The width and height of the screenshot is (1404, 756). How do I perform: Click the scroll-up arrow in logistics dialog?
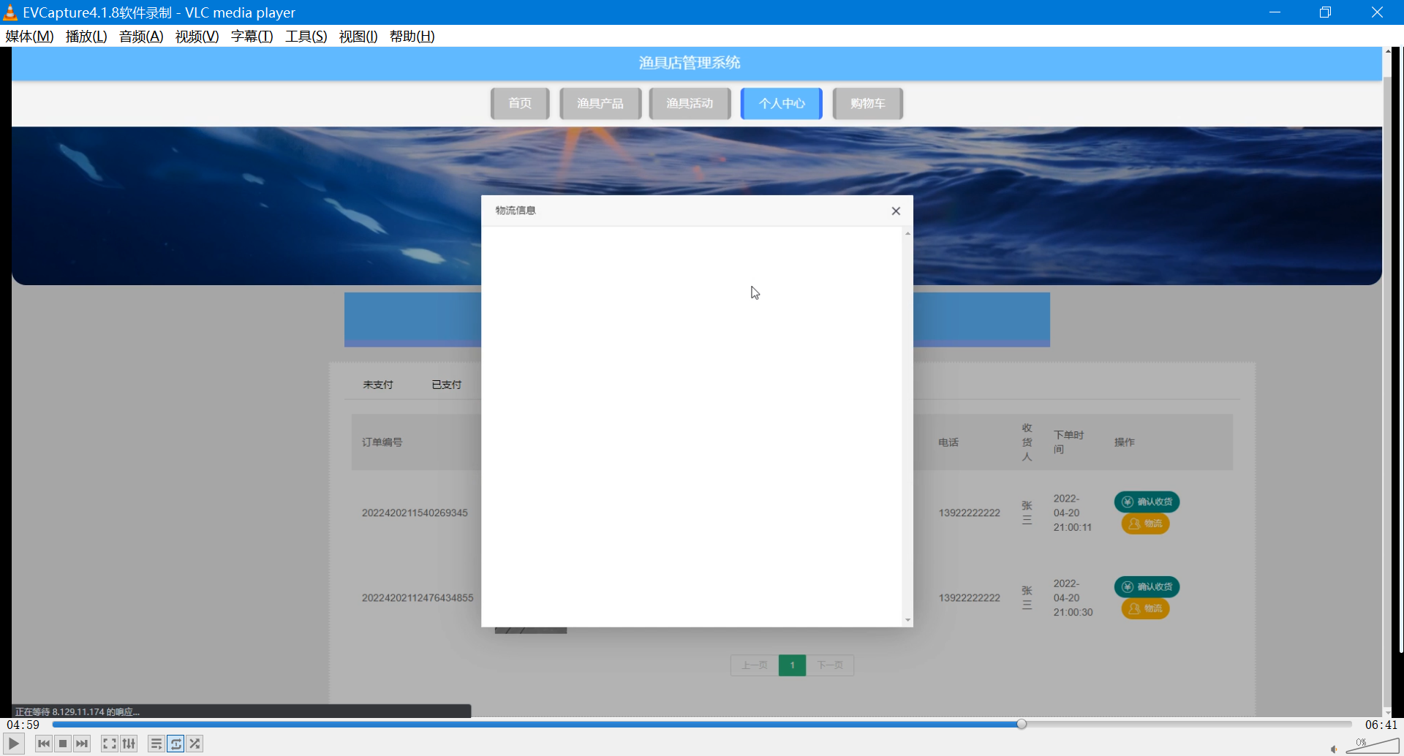907,233
